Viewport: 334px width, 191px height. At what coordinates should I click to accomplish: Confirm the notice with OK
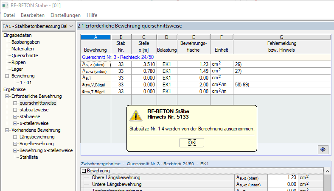pyautogui.click(x=191, y=143)
